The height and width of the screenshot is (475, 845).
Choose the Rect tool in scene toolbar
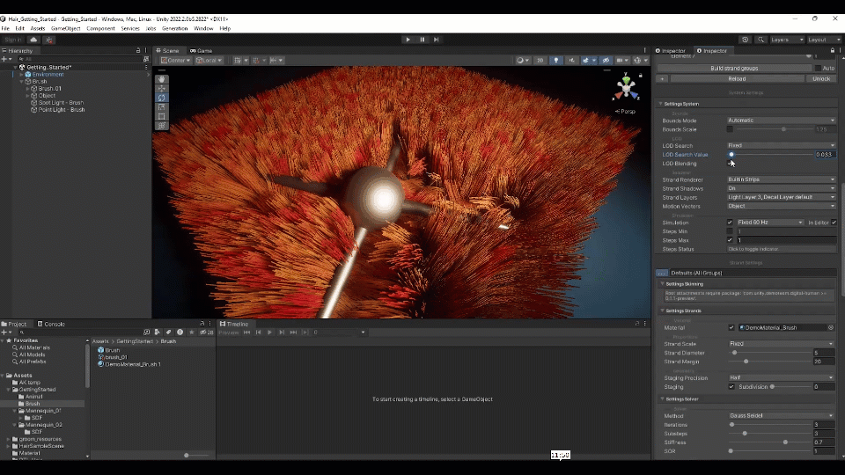click(x=161, y=116)
